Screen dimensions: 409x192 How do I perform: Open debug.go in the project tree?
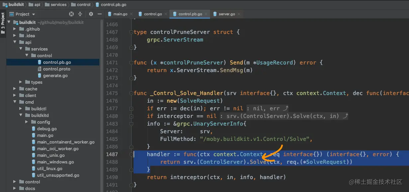pyautogui.click(x=47, y=129)
